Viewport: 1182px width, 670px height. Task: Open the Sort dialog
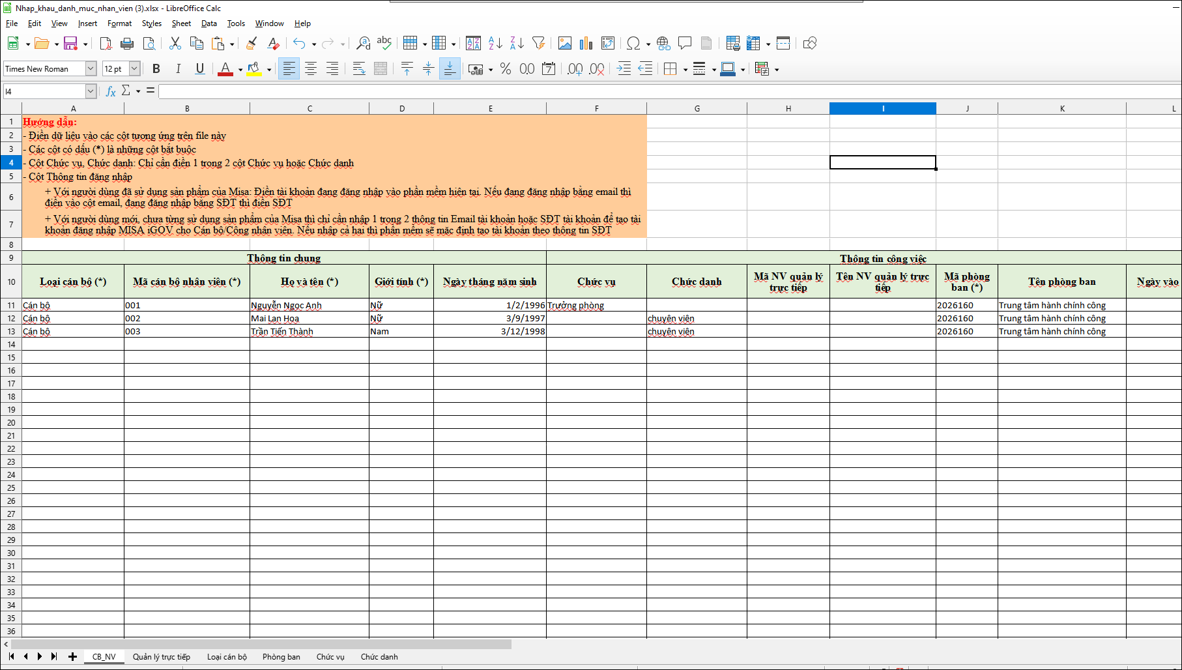point(474,44)
